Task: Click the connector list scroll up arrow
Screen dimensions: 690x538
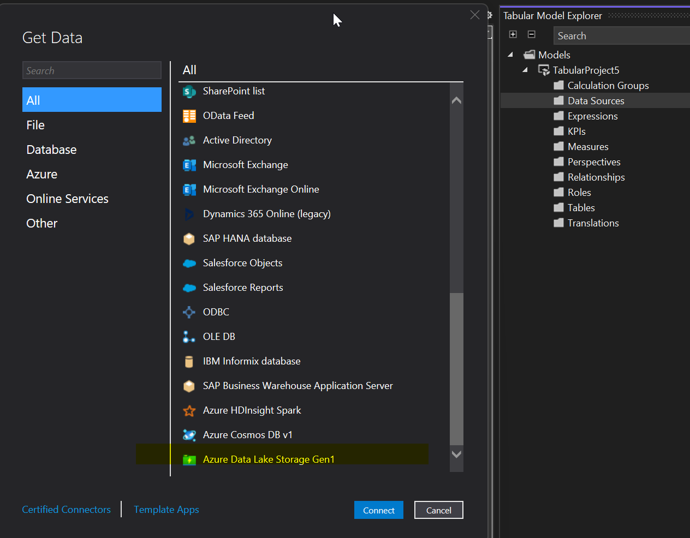Action: [457, 100]
